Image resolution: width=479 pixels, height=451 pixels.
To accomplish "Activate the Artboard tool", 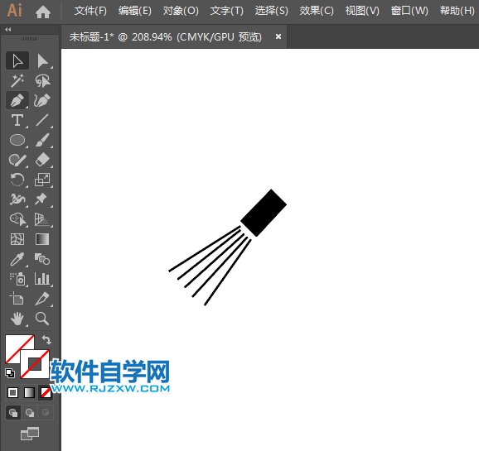I will (x=17, y=299).
